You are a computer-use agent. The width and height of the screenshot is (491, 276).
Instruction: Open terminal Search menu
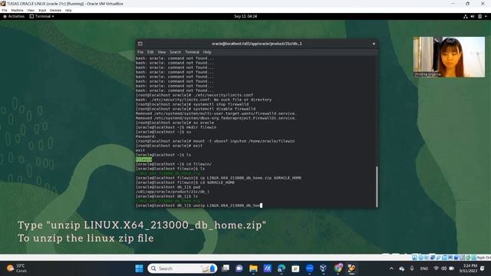tap(176, 52)
